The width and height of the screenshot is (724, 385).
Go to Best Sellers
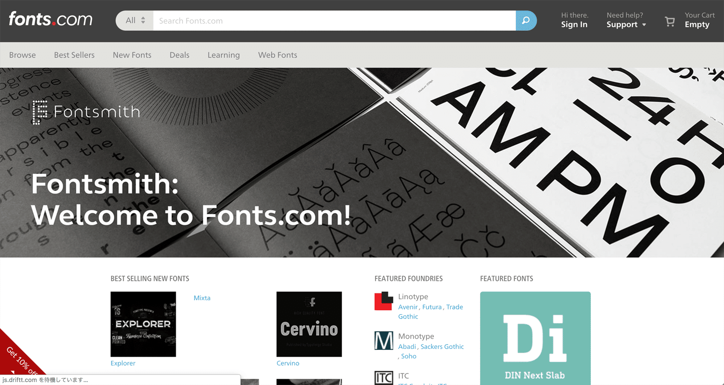coord(74,55)
